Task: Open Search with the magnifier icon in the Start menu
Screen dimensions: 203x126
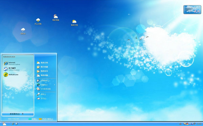Action: [41, 94]
